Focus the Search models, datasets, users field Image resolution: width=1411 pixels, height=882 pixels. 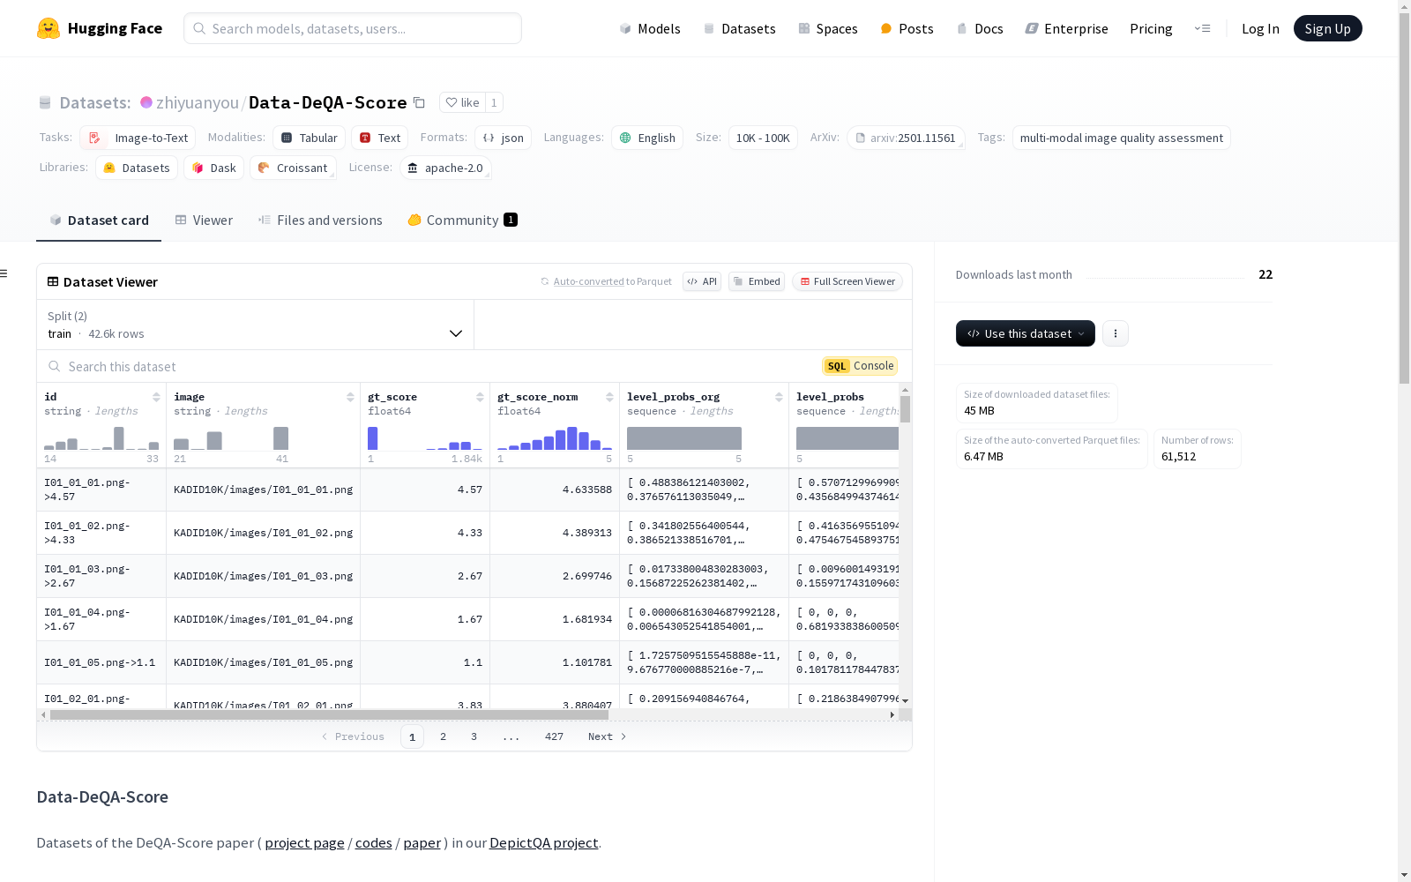(353, 28)
